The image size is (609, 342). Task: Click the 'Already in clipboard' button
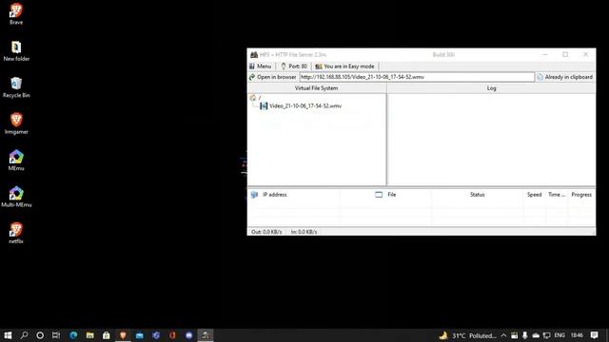[x=564, y=77]
